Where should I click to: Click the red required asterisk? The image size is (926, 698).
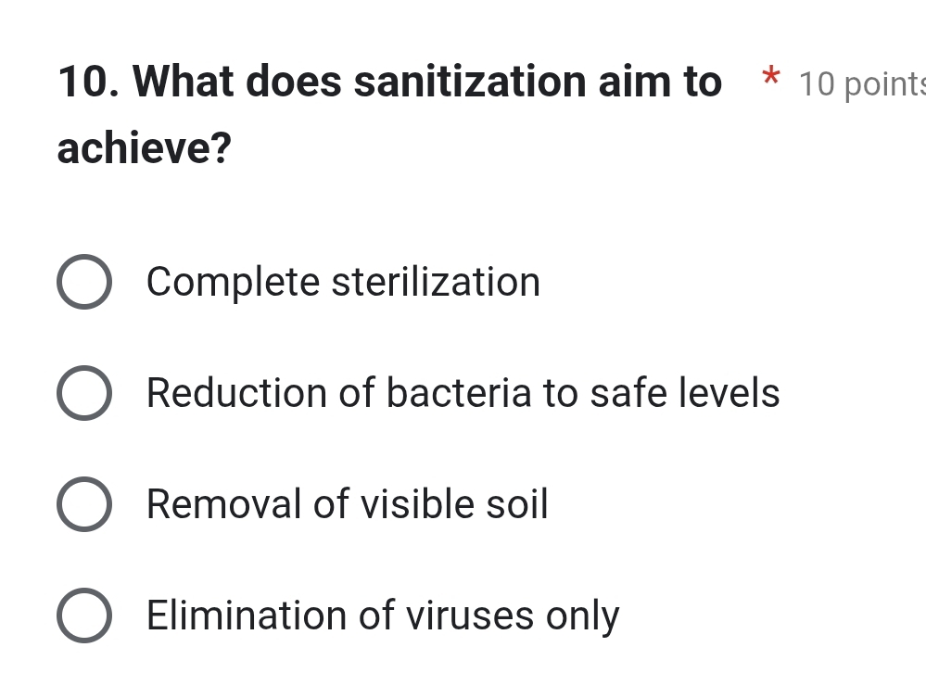(770, 77)
